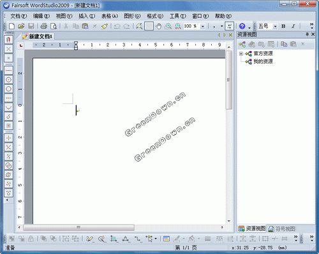Click the Print icon in toolbar
Screen dimensions: 319x254
coord(43,26)
